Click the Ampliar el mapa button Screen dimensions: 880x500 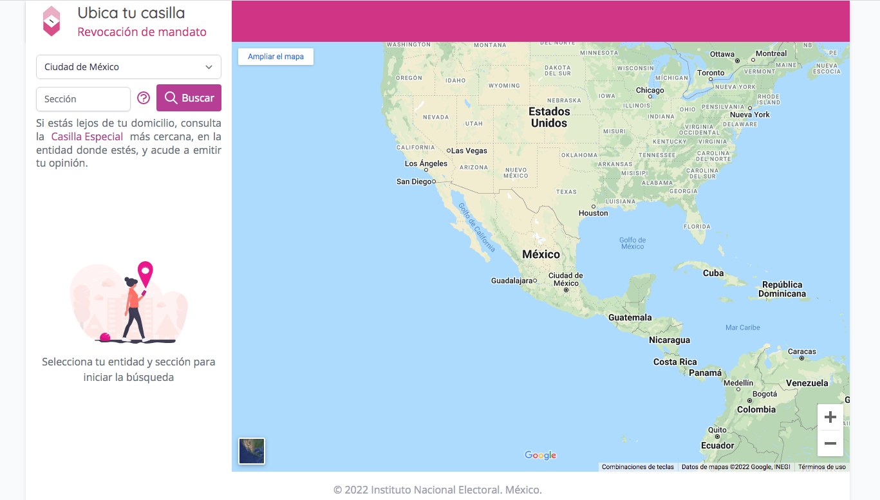[x=276, y=57]
